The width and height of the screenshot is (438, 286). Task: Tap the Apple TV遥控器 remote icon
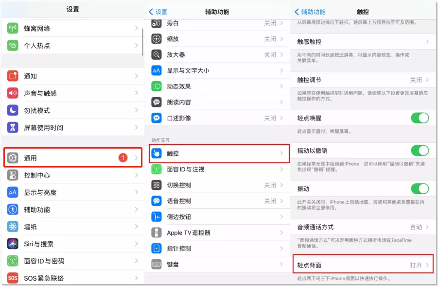(157, 233)
